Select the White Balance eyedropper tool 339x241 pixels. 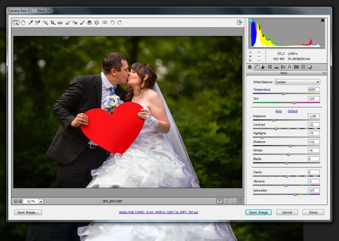pyautogui.click(x=31, y=22)
